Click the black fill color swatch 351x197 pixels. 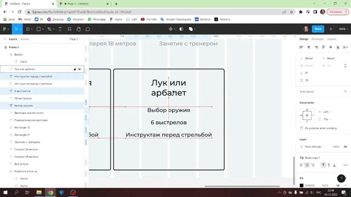point(302,186)
